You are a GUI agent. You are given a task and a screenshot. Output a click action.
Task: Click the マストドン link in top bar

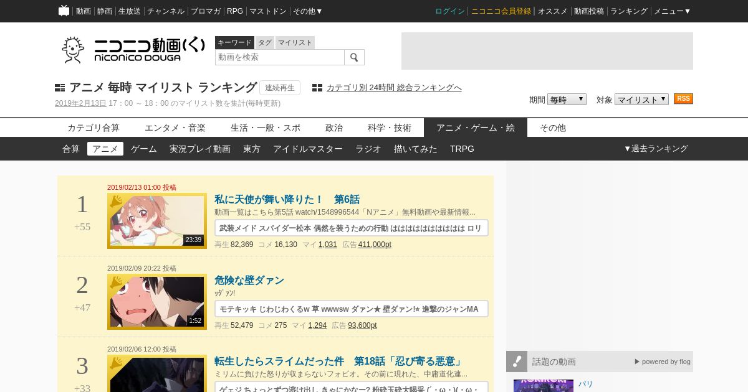click(268, 11)
